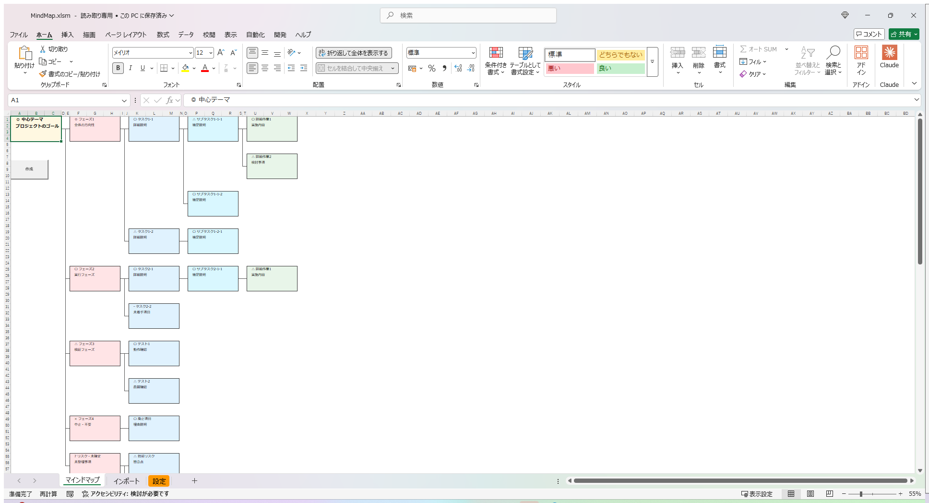Viewport: 929px width, 503px height.
Task: Switch to Page Break Preview view icon
Action: pyautogui.click(x=830, y=494)
